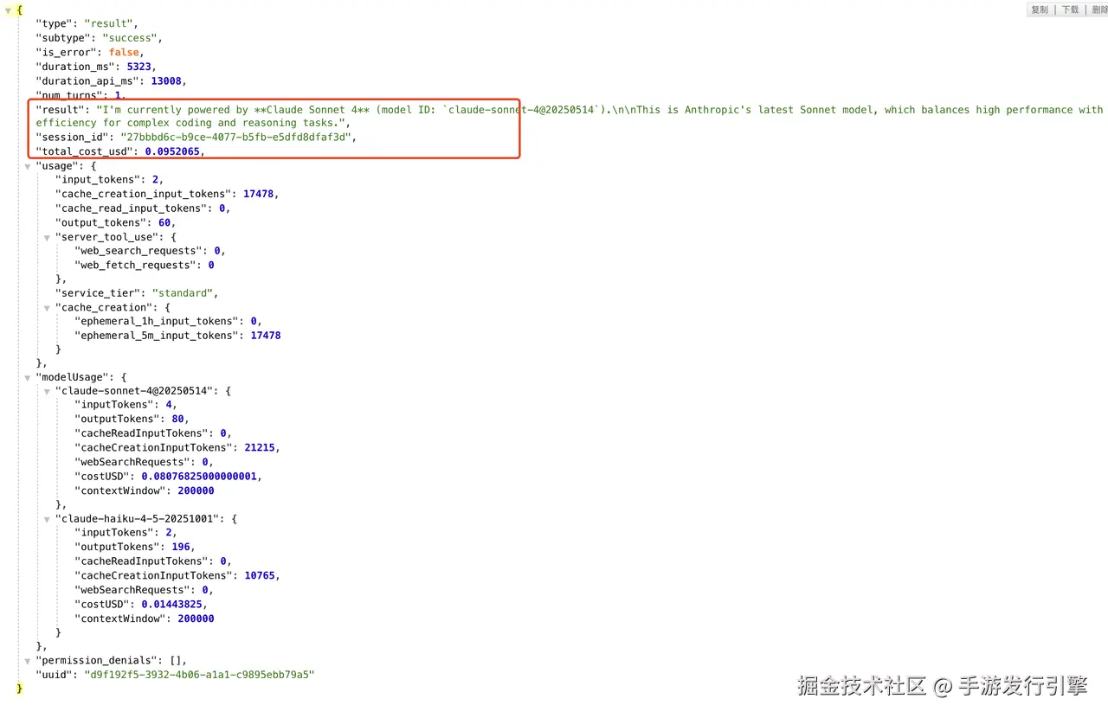Collapse the "claude-sonnet-4@20250514" node
This screenshot has width=1108, height=718.
coord(47,391)
